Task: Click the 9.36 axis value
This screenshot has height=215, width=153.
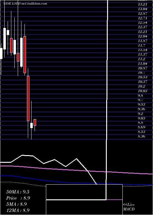Action: (142, 109)
